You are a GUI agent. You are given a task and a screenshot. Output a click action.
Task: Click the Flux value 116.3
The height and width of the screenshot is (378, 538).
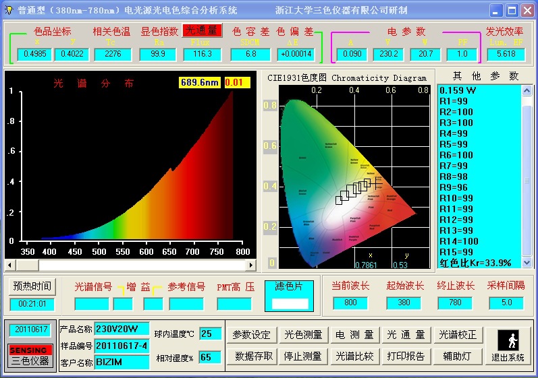click(203, 54)
